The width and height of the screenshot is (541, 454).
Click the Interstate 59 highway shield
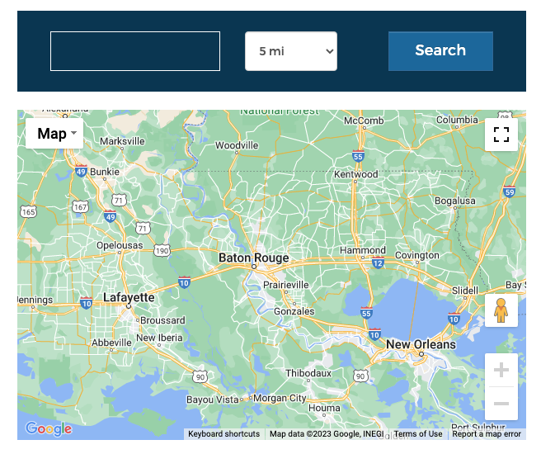tap(510, 192)
